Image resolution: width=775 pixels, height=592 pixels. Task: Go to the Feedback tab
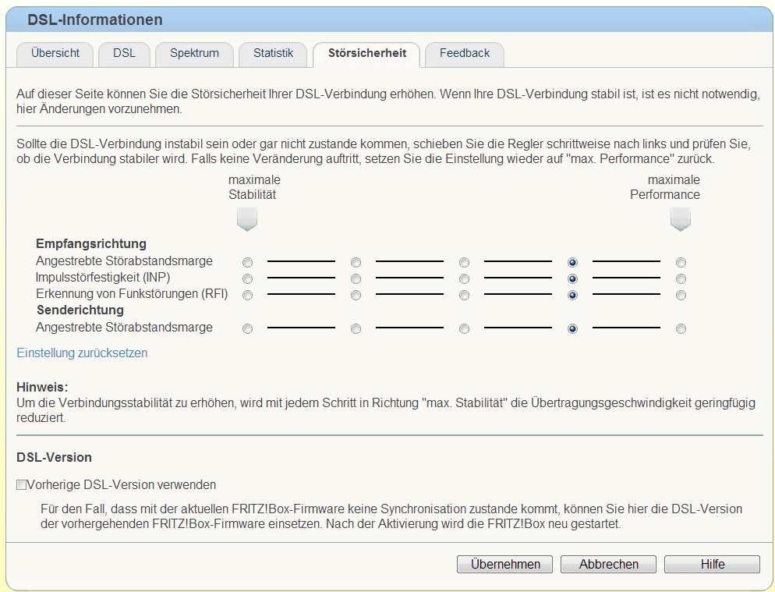click(x=465, y=54)
